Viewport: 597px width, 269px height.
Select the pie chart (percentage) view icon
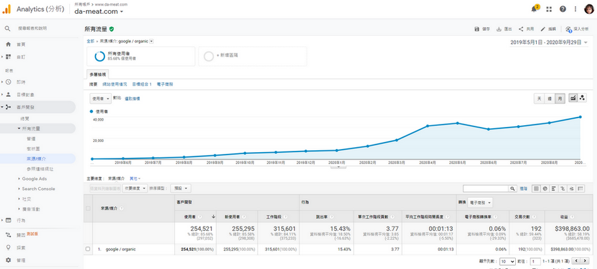coord(545,189)
